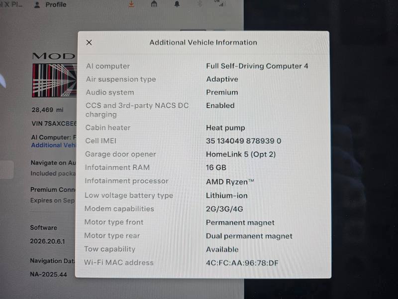The height and width of the screenshot is (299, 398).
Task: Select the 'Adaptive' suspension value
Action: [222, 79]
